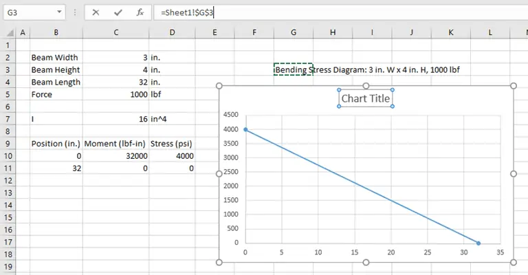This screenshot has width=528, height=275.
Task: Select the position cell with 32
Action: click(56, 168)
